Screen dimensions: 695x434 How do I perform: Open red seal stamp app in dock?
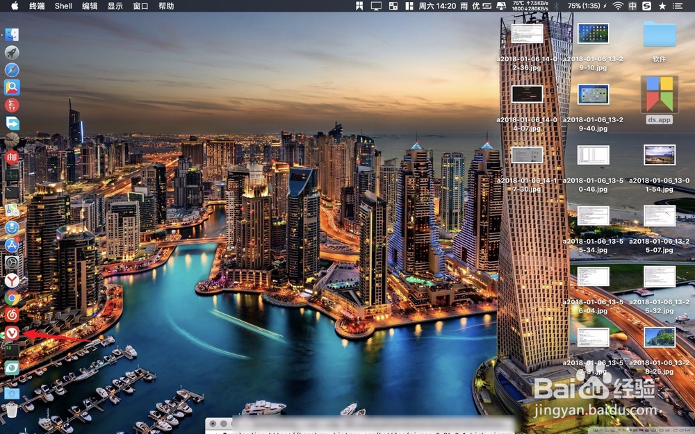[x=12, y=157]
